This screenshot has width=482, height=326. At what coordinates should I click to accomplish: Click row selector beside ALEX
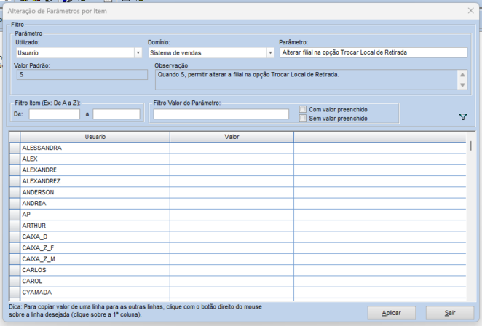point(15,159)
